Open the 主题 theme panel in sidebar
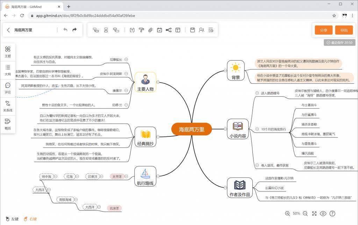Image resolution: width=358 pixels, height=225 pixels. (8, 52)
